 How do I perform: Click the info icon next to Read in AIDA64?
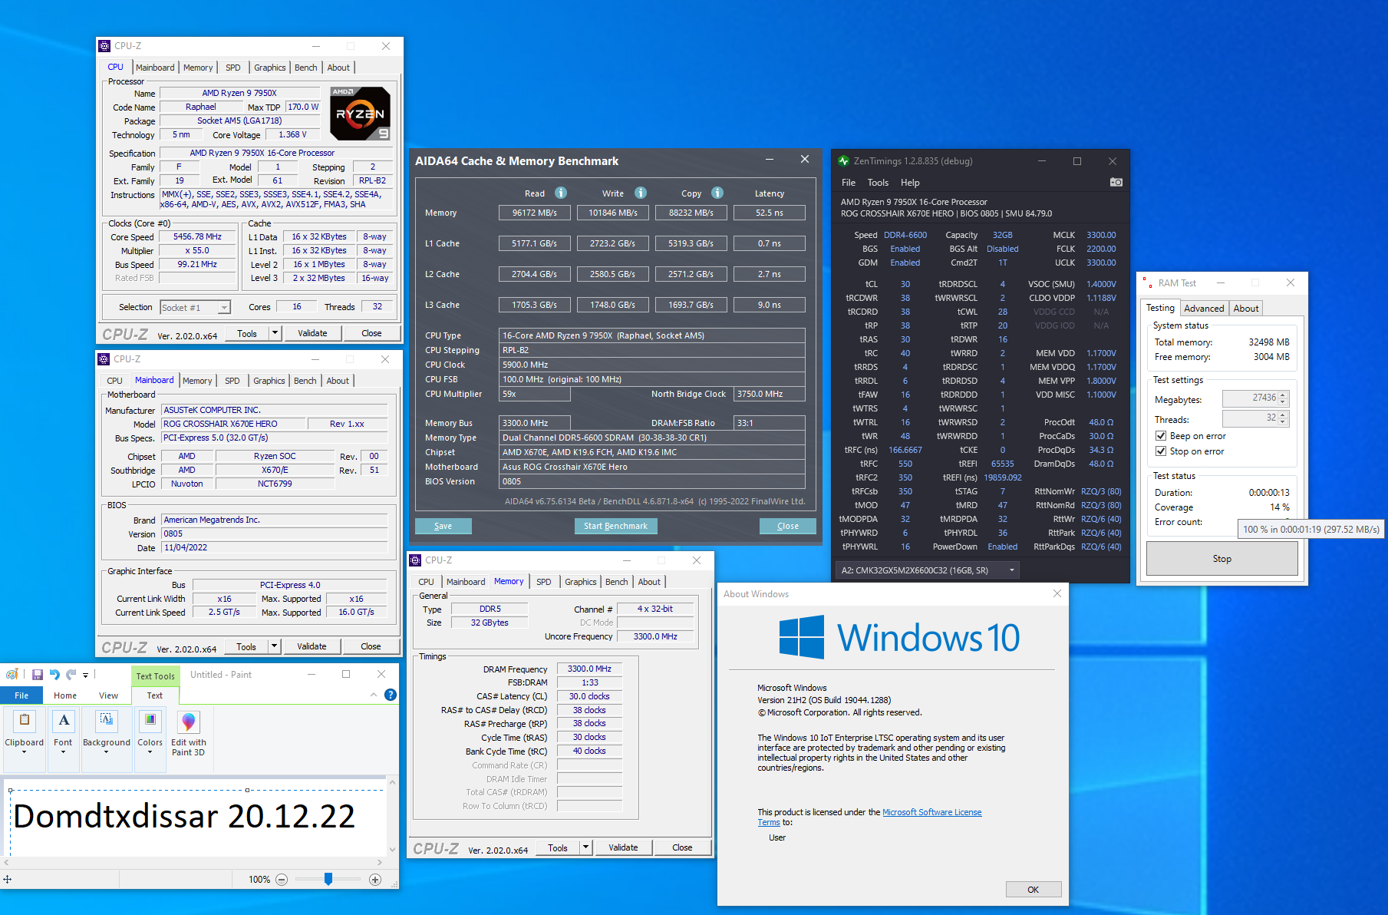point(561,193)
